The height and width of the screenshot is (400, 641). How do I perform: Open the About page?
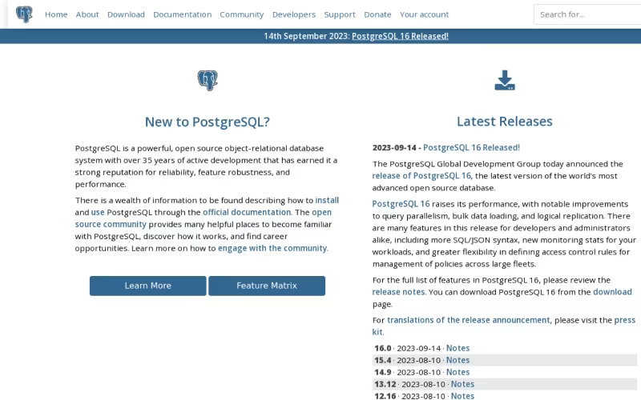87,14
